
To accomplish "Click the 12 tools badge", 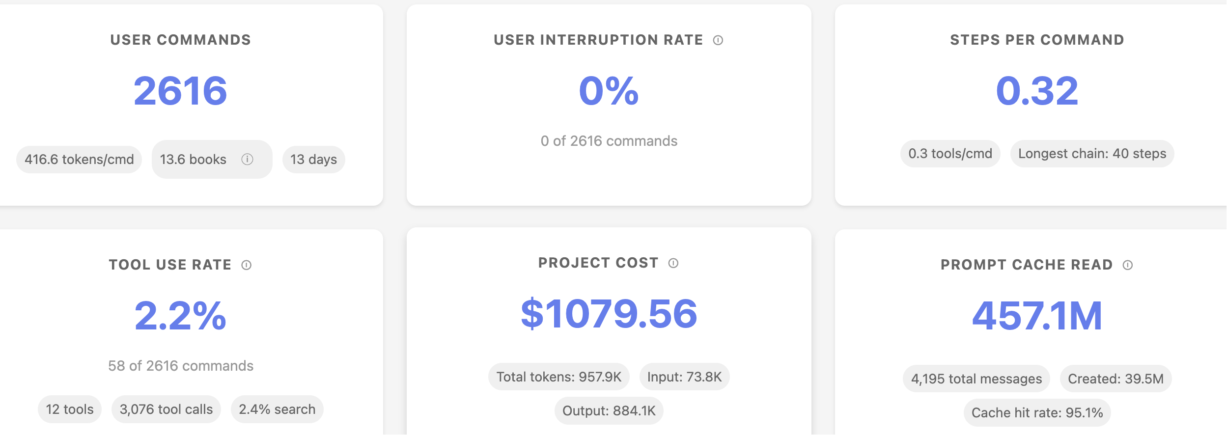I will click(70, 409).
